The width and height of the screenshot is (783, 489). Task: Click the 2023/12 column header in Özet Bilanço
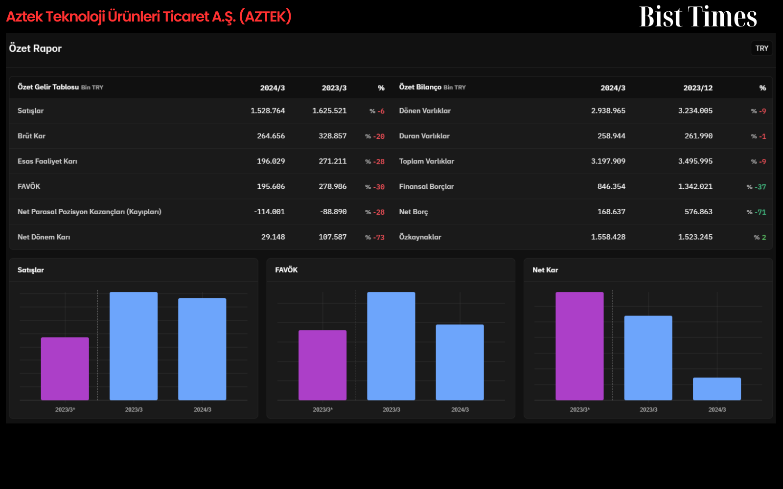tap(698, 88)
